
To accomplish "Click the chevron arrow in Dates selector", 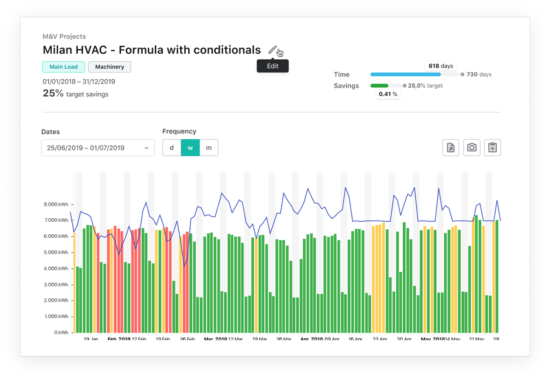I will pos(146,148).
